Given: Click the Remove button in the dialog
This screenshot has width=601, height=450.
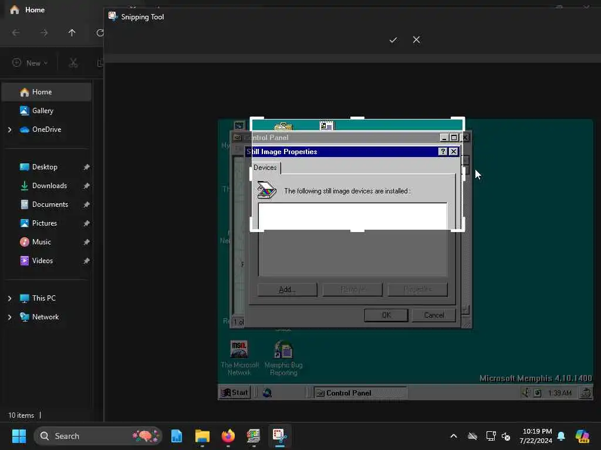Looking at the screenshot, I should point(352,289).
